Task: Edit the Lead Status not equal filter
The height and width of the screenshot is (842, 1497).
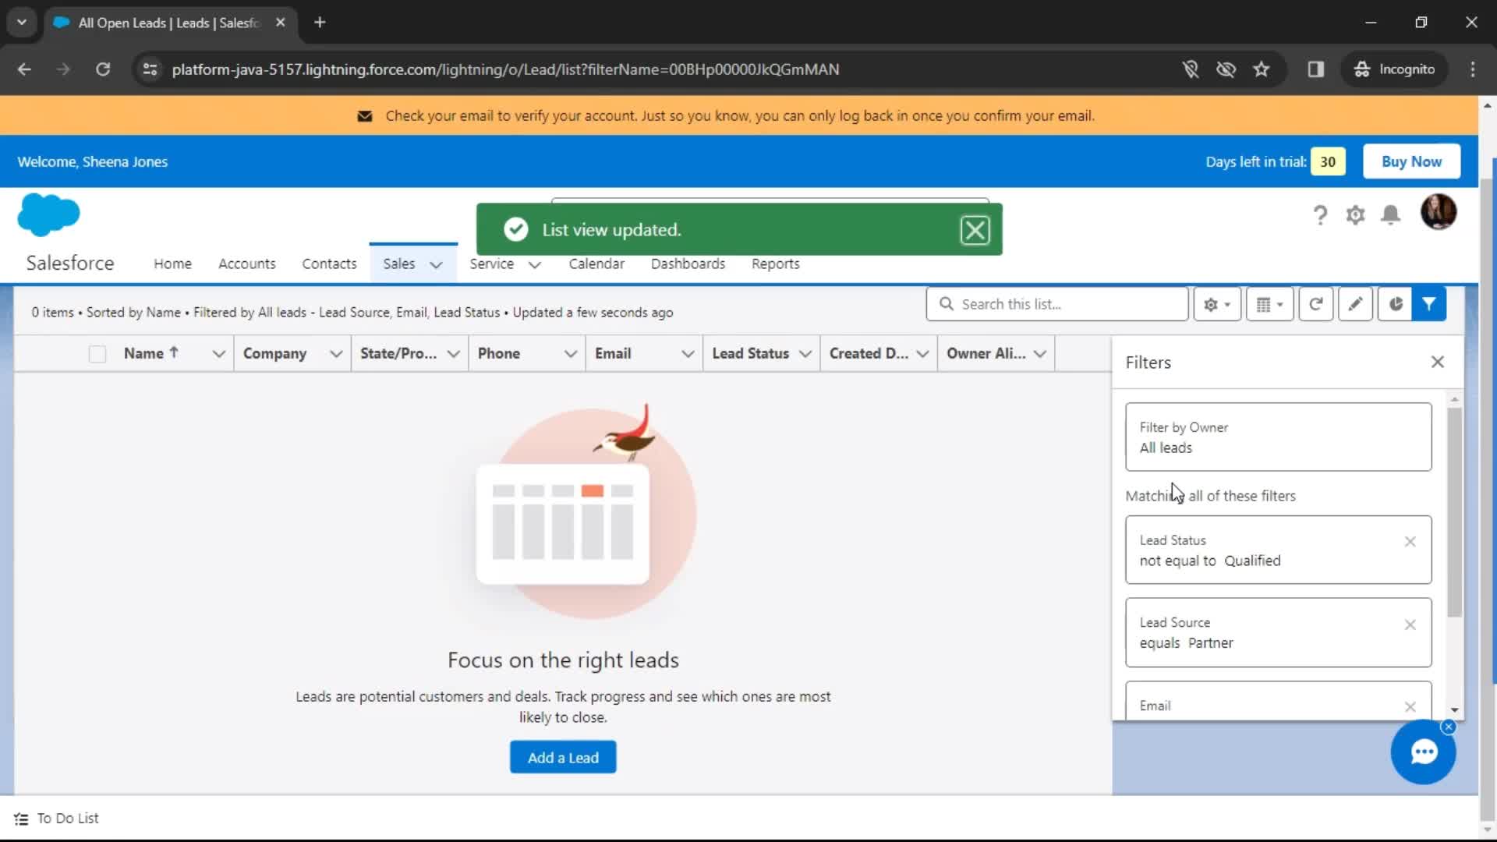Action: [x=1278, y=550]
